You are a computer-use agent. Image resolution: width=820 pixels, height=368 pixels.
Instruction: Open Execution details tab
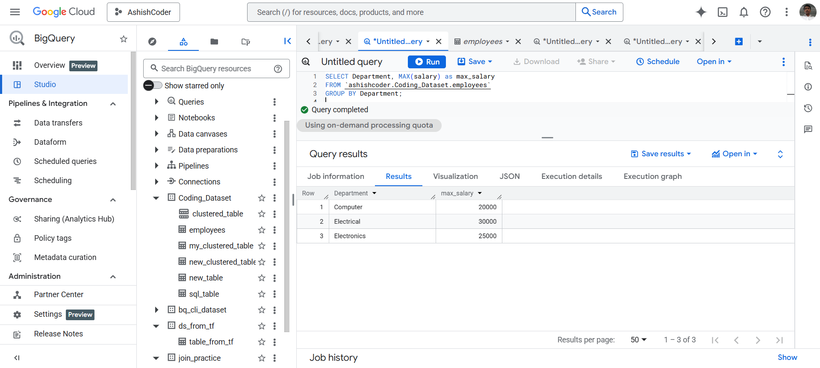coord(572,176)
